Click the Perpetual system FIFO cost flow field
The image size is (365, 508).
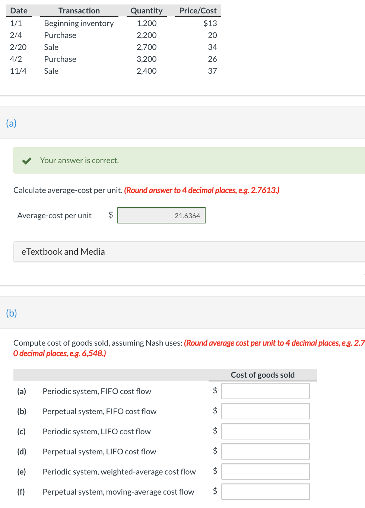tap(265, 411)
